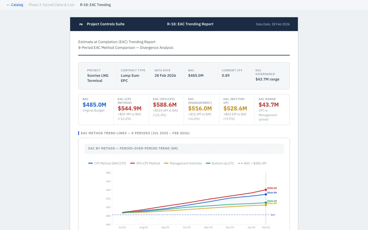The width and height of the screenshot is (368, 230).
Task: Click the EAC (Bottom-Up) $528.6M card
Action: 237,110
